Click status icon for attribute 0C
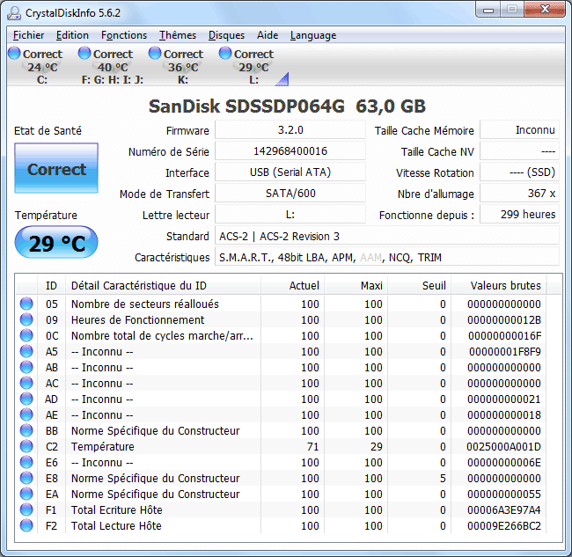 26,335
